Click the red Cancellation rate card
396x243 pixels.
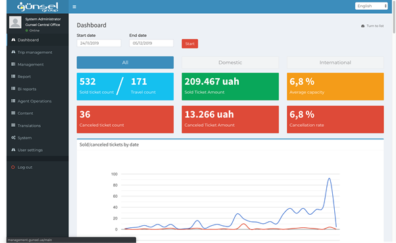pyautogui.click(x=335, y=120)
